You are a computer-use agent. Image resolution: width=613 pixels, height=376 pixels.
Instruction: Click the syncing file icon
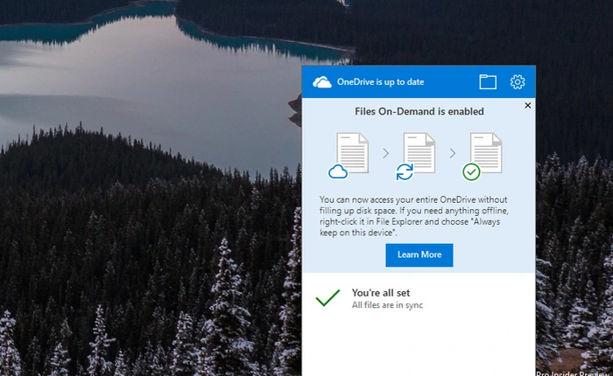[x=415, y=157]
